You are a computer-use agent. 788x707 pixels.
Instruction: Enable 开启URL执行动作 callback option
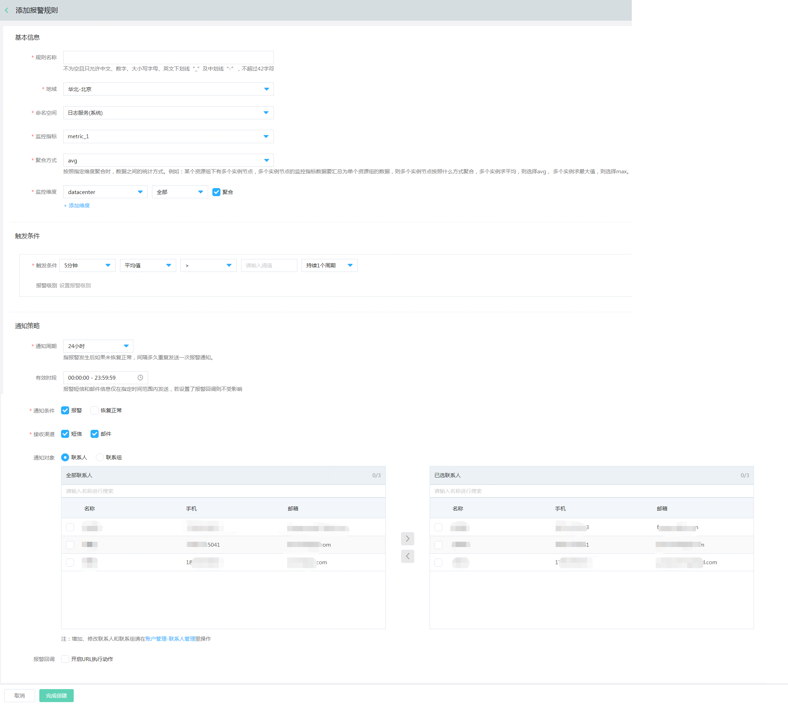tap(65, 659)
